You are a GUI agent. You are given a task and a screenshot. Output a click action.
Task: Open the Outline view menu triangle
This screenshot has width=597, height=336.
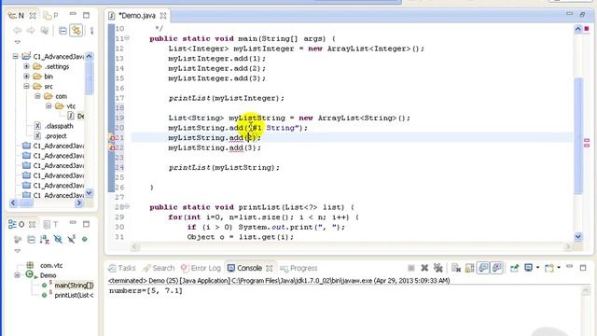click(18, 251)
